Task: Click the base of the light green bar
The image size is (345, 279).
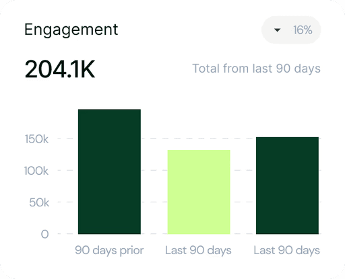Action: click(199, 233)
